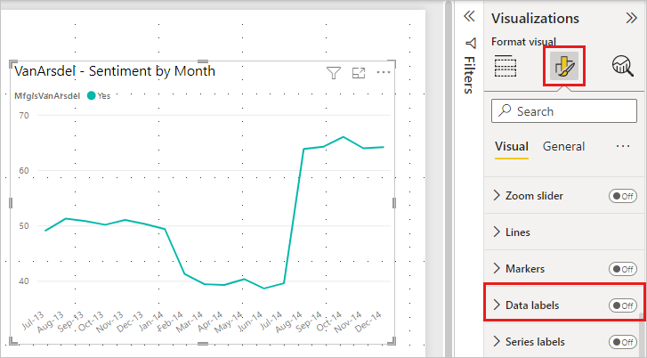
Task: Expand the Markers section
Action: point(497,268)
